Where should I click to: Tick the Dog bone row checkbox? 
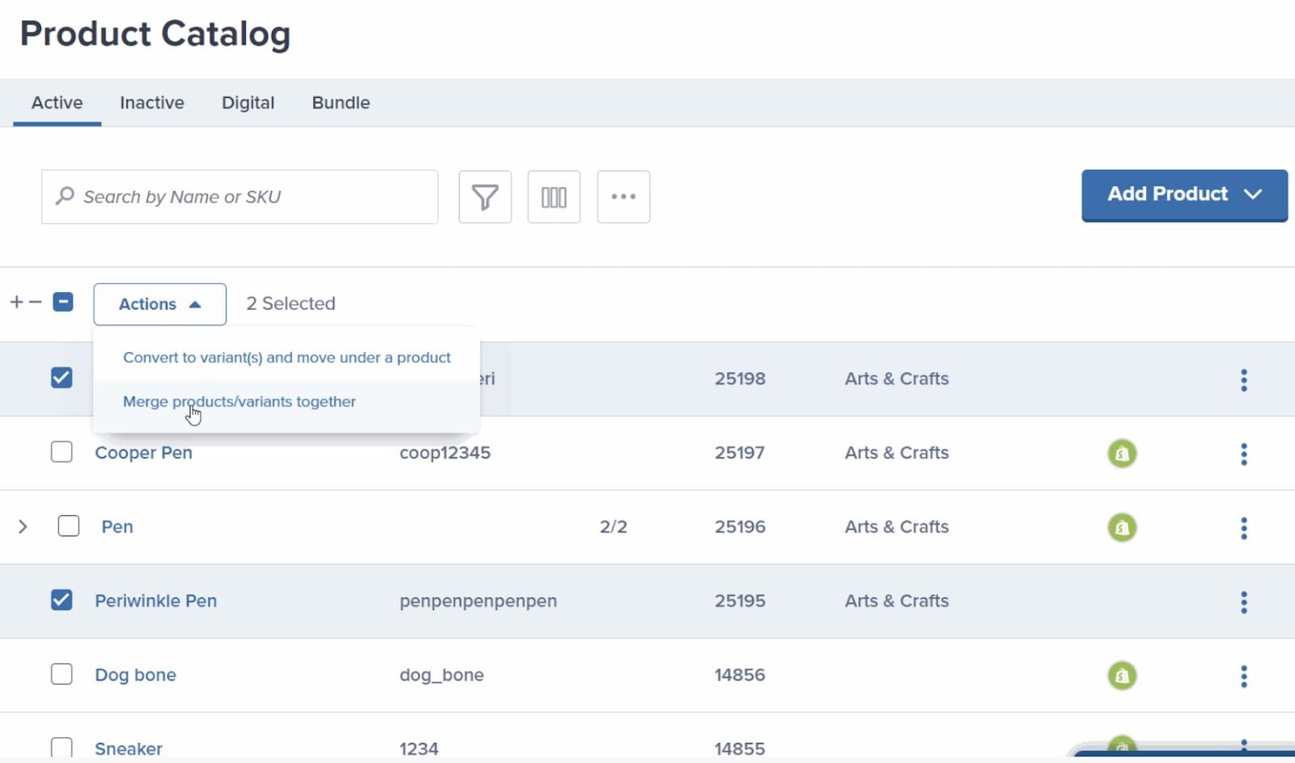pos(62,674)
